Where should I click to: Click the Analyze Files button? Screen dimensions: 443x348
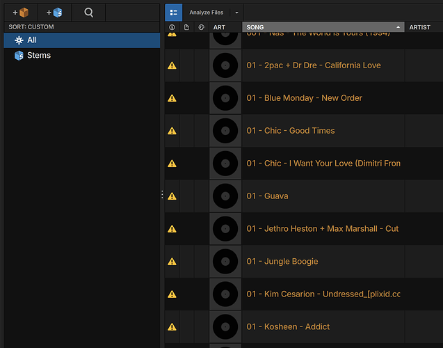(x=207, y=13)
